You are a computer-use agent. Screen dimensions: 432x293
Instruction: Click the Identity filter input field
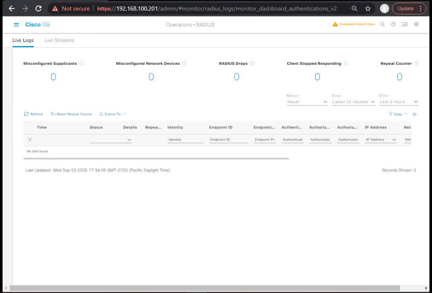185,140
